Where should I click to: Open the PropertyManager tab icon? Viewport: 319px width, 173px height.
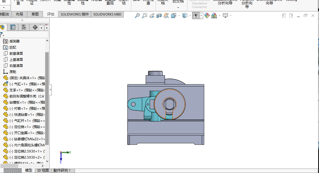(13, 27)
